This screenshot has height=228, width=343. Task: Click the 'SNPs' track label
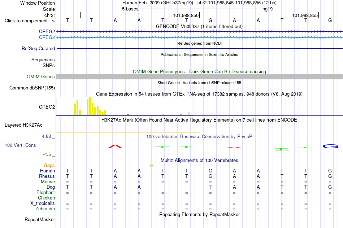49,65
